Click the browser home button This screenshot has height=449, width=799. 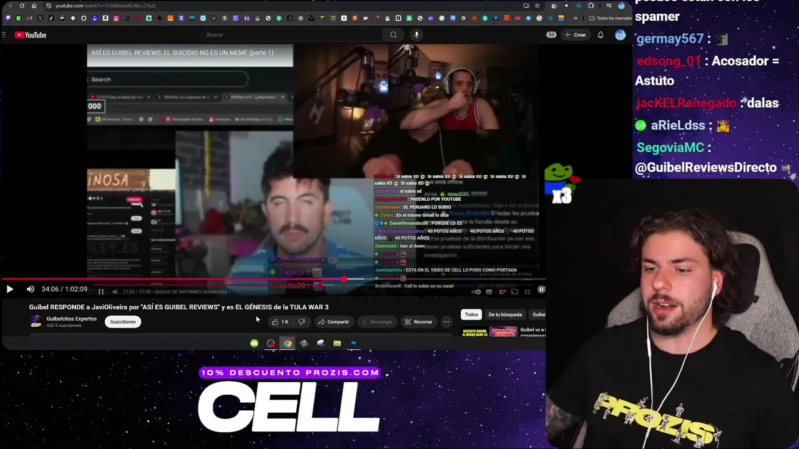coord(34,6)
